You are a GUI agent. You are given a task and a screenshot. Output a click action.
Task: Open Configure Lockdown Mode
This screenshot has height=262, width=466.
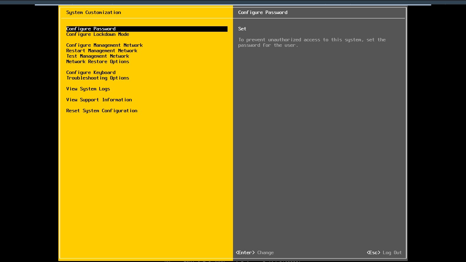(x=98, y=34)
